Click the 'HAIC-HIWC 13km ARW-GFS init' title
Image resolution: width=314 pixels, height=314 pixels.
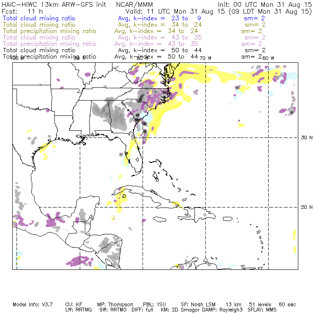click(x=54, y=4)
